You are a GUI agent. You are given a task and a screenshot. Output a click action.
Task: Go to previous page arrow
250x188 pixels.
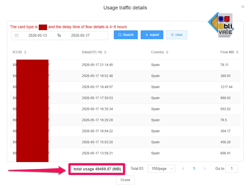pyautogui.click(x=183, y=169)
